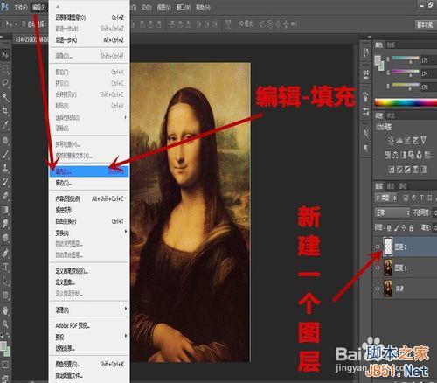437x383 pixels.
Task: Select the Healing Brush tool
Action: (x=5, y=140)
